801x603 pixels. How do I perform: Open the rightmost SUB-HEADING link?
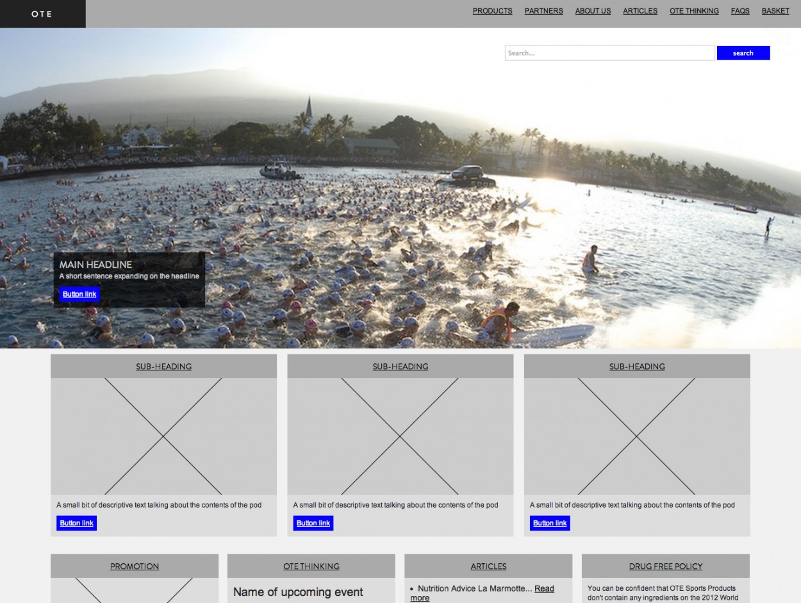[637, 367]
